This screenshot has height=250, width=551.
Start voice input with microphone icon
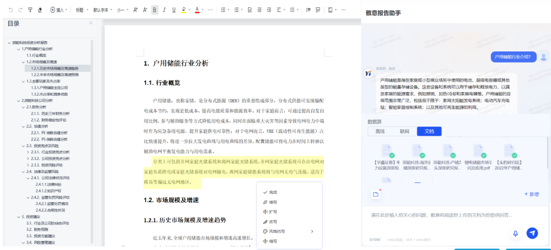point(515,233)
